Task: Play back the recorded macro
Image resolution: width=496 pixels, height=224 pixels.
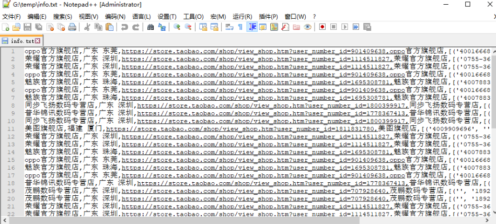Action: click(344, 27)
